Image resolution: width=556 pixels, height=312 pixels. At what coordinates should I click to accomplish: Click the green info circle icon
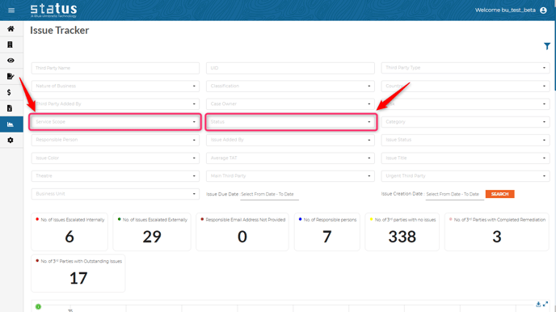click(38, 306)
